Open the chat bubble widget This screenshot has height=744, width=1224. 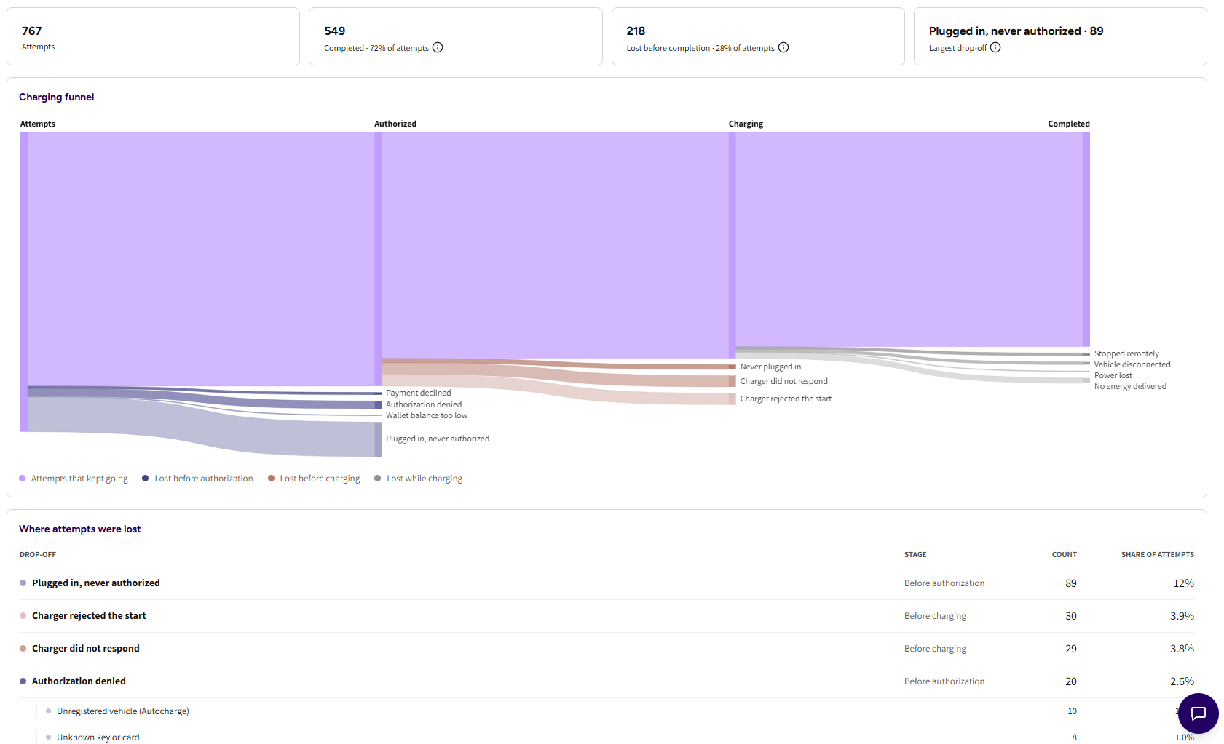(x=1198, y=713)
